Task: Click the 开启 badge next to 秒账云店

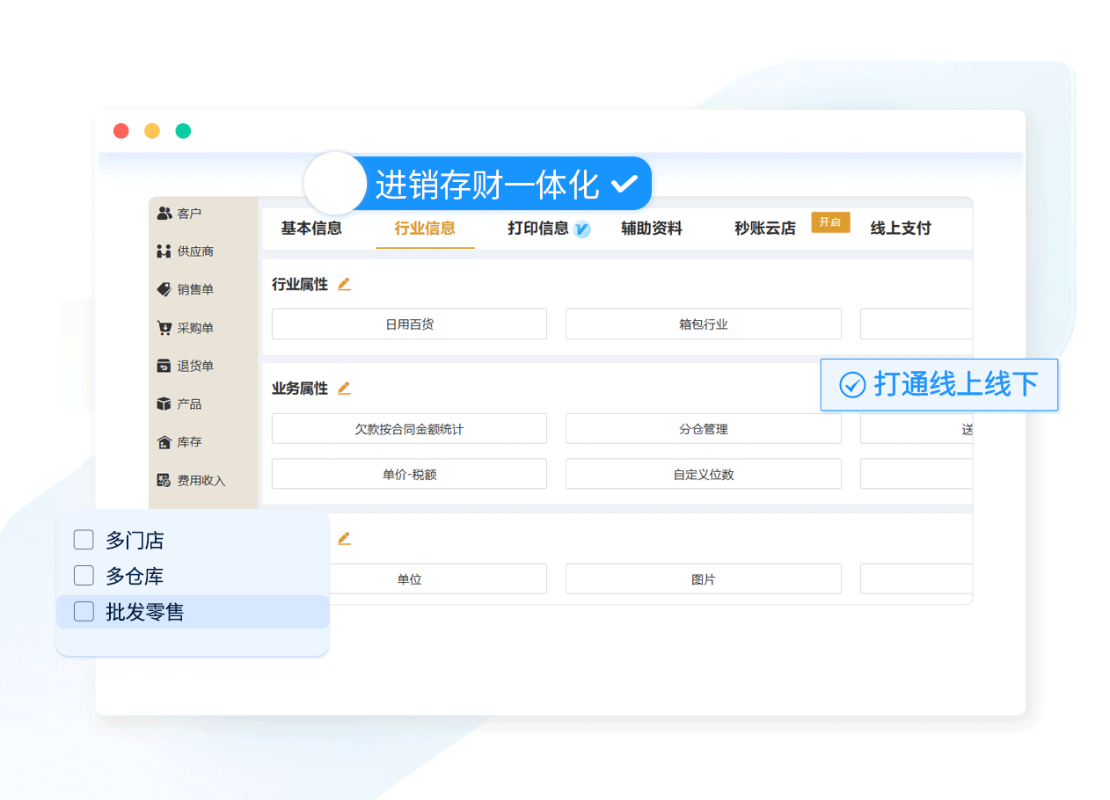Action: 830,222
